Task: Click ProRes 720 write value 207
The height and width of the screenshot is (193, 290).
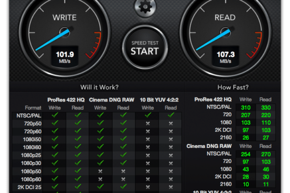Action: (245, 115)
